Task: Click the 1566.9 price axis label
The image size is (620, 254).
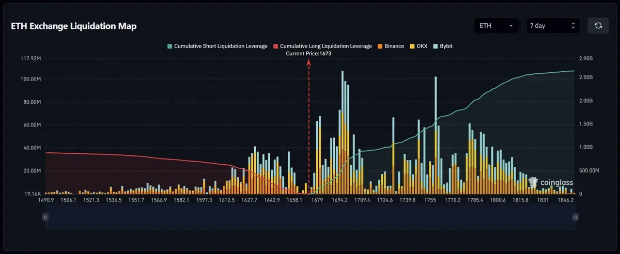Action: 159,200
